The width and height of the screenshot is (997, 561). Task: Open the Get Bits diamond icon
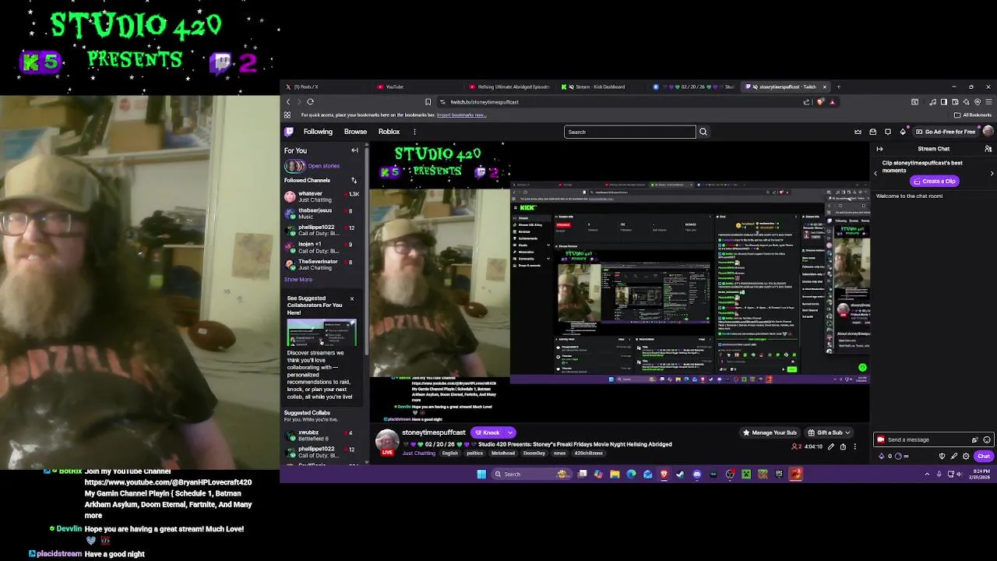tap(903, 132)
